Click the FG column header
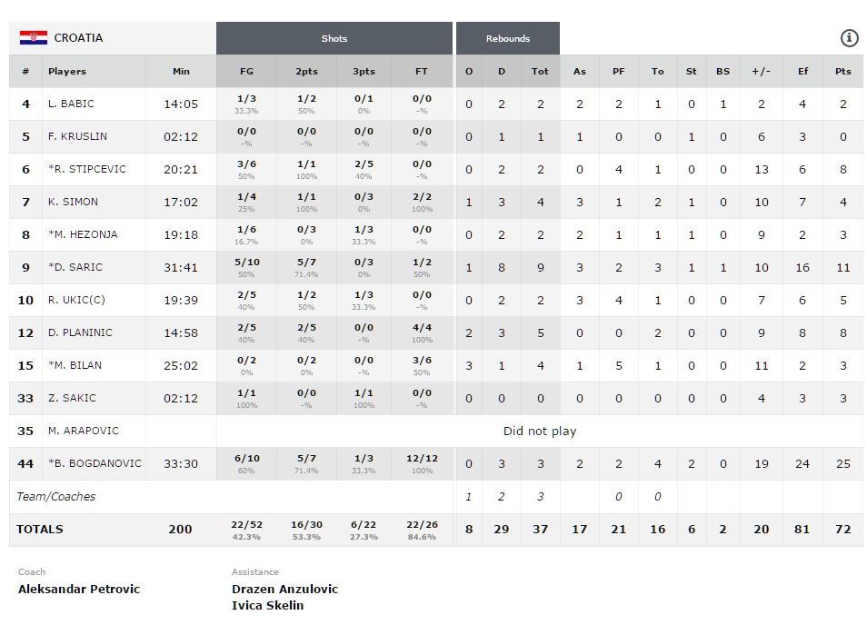Viewport: 867px width, 625px height. coord(246,71)
